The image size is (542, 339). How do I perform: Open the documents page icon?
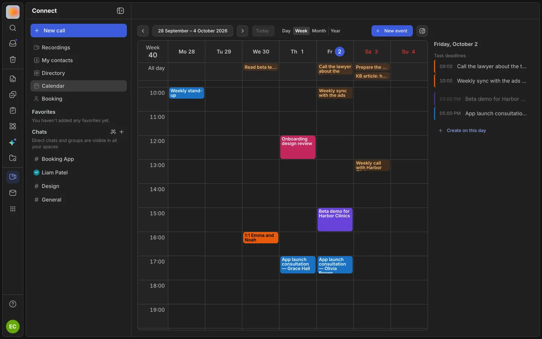[13, 79]
